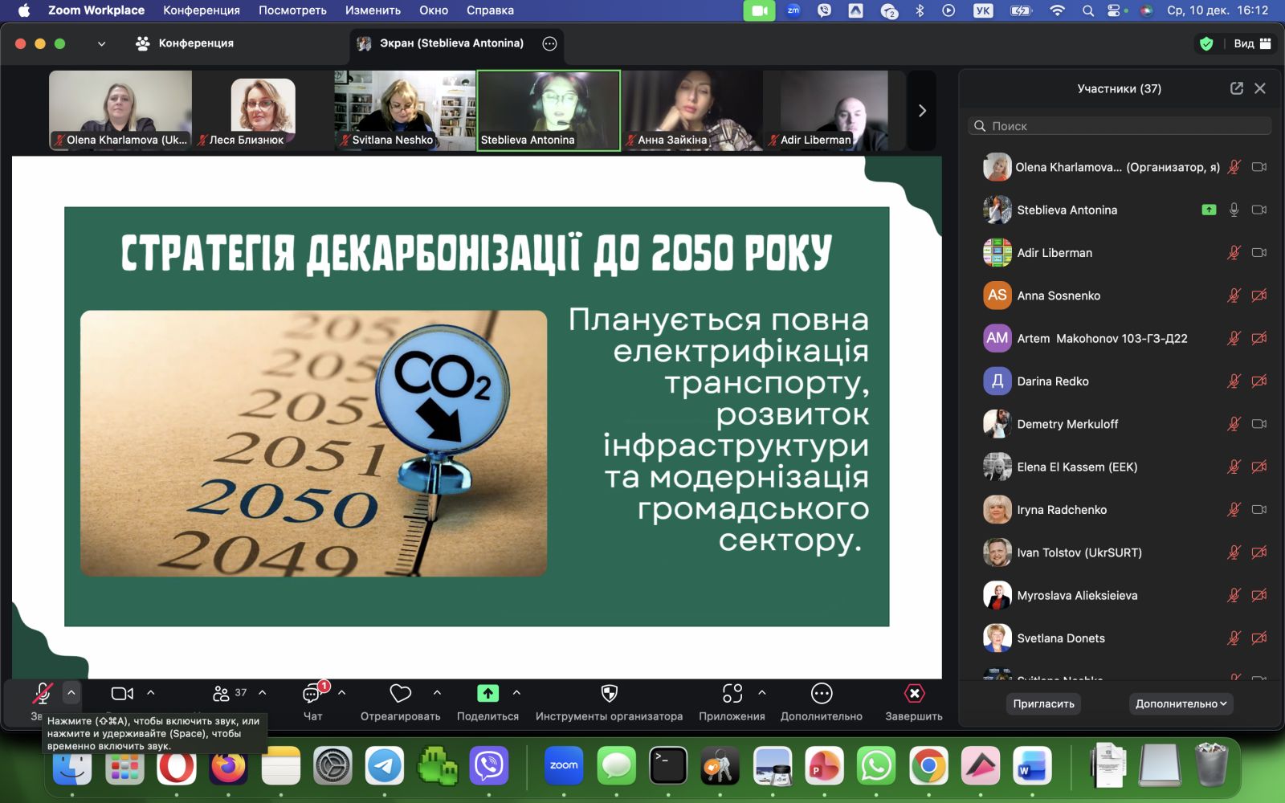Screen dimensions: 1285x803
Task: Click the green Share screen icon
Action: point(487,694)
